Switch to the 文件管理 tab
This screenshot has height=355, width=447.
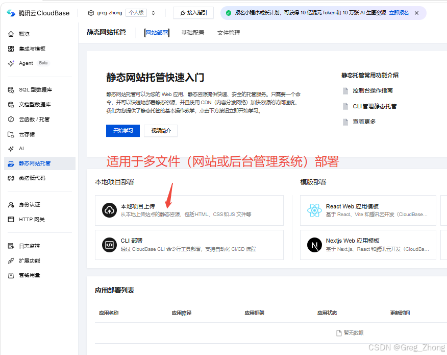(229, 33)
